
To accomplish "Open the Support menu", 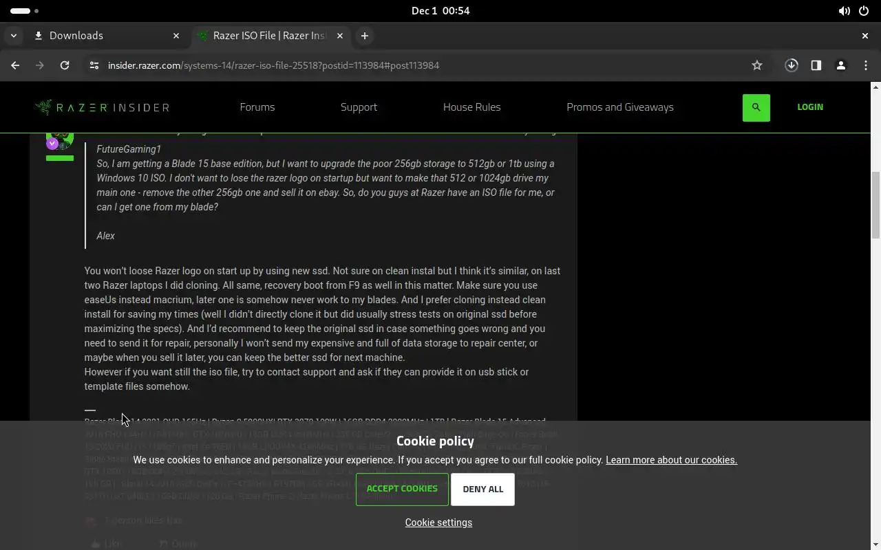I will tap(359, 107).
